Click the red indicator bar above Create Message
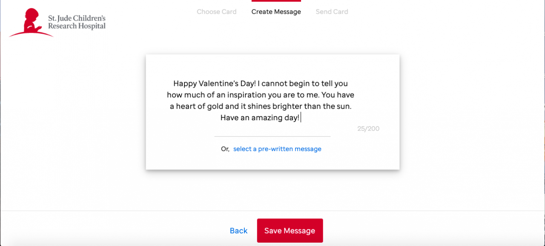Image resolution: width=545 pixels, height=246 pixels. click(276, 1)
